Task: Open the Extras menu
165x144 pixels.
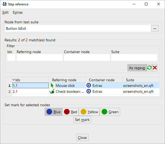Action: pyautogui.click(x=18, y=13)
